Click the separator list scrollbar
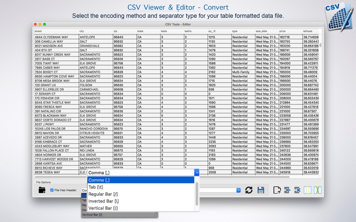The width and height of the screenshot is (356, 222). click(197, 194)
